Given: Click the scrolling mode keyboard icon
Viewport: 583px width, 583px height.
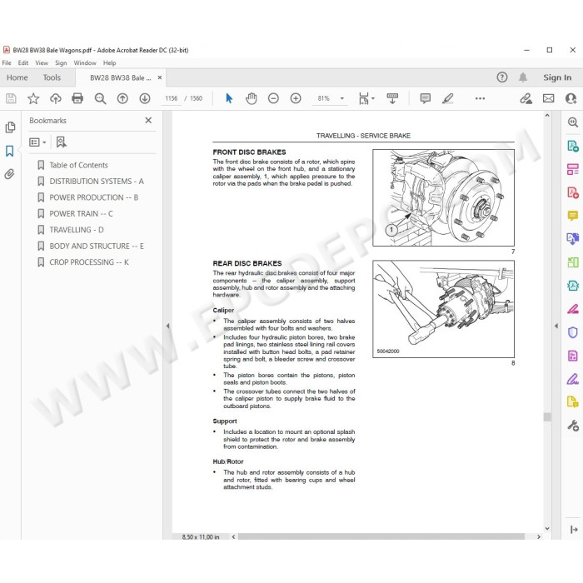Looking at the screenshot, I should (392, 98).
